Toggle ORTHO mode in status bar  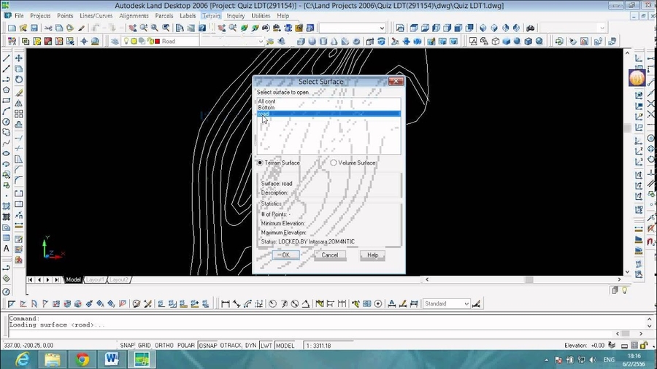pyautogui.click(x=166, y=345)
